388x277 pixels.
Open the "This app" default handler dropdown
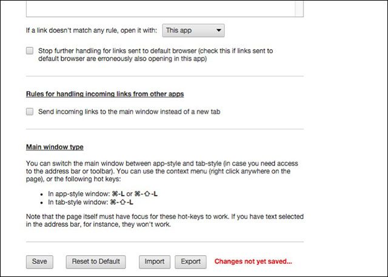(193, 30)
